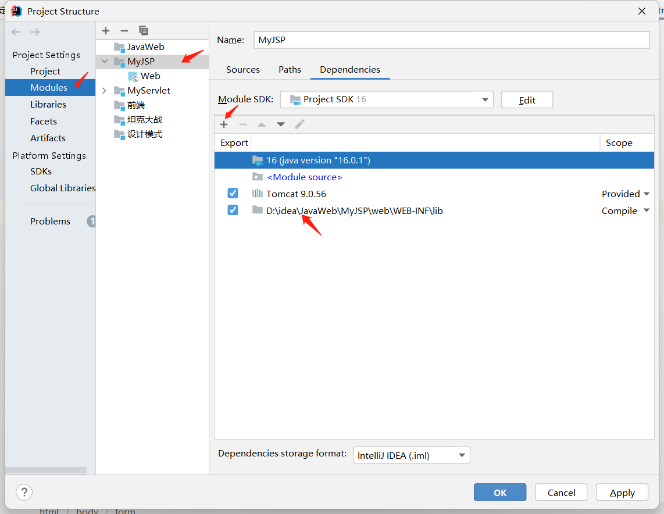Click the Apply button
The image size is (664, 514).
622,492
